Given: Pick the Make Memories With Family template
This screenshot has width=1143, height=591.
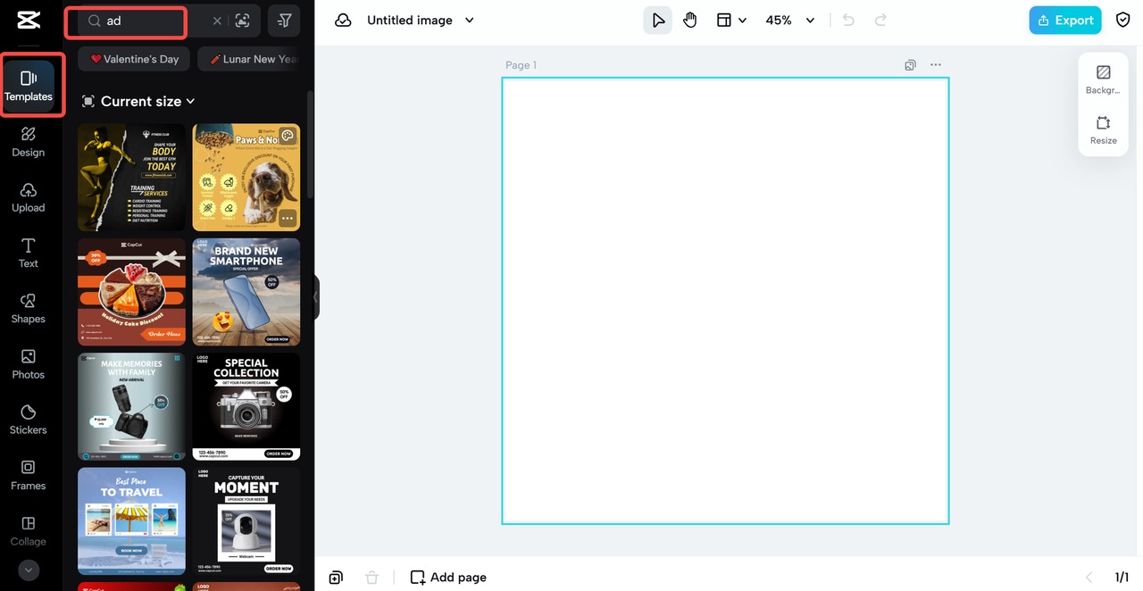Looking at the screenshot, I should click(131, 406).
